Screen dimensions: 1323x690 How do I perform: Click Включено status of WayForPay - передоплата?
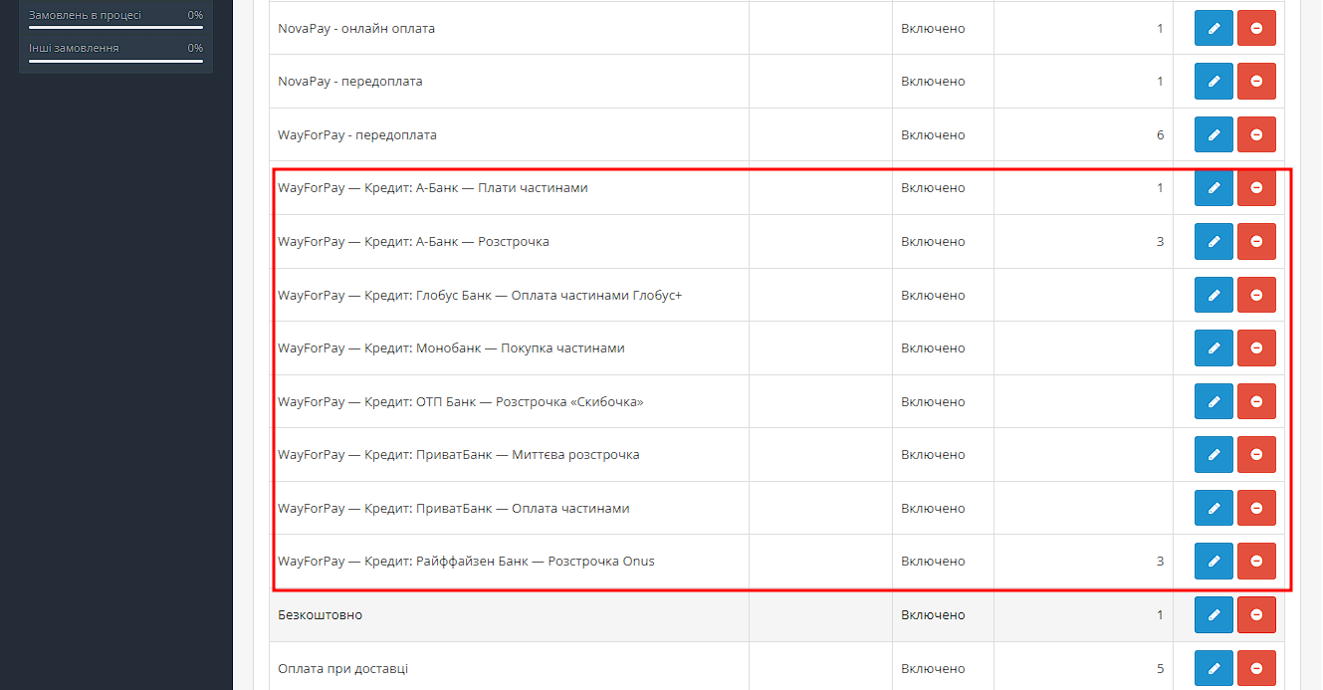coord(933,135)
